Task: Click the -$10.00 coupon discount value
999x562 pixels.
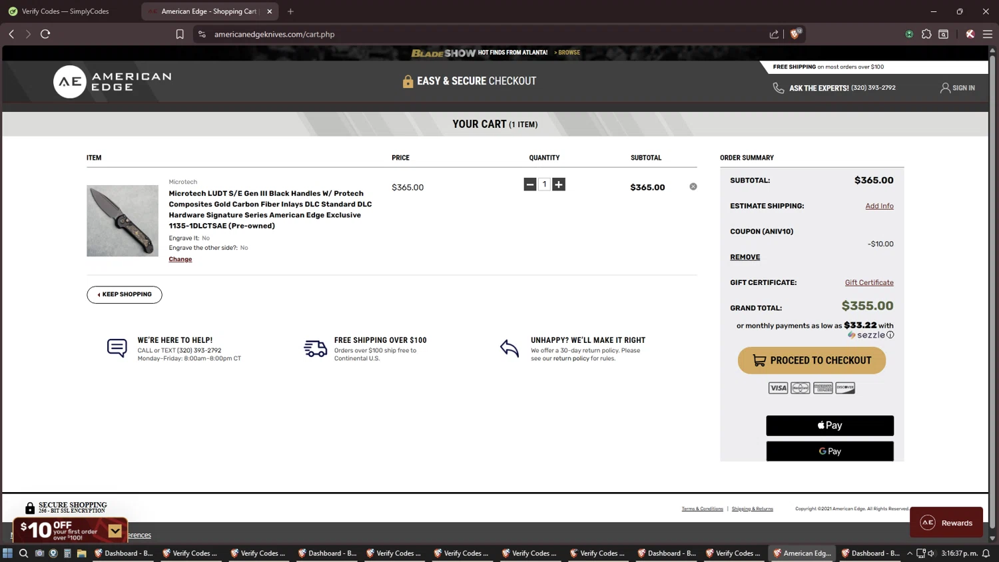Action: (x=880, y=244)
